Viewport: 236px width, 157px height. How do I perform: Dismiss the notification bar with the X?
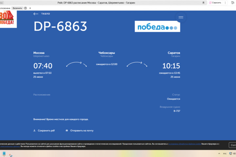coord(30,8)
